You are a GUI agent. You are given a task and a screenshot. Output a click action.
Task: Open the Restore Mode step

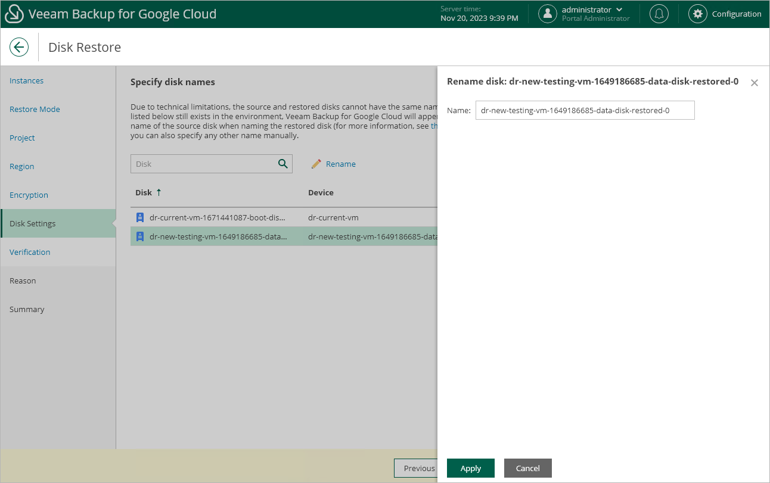(x=35, y=109)
